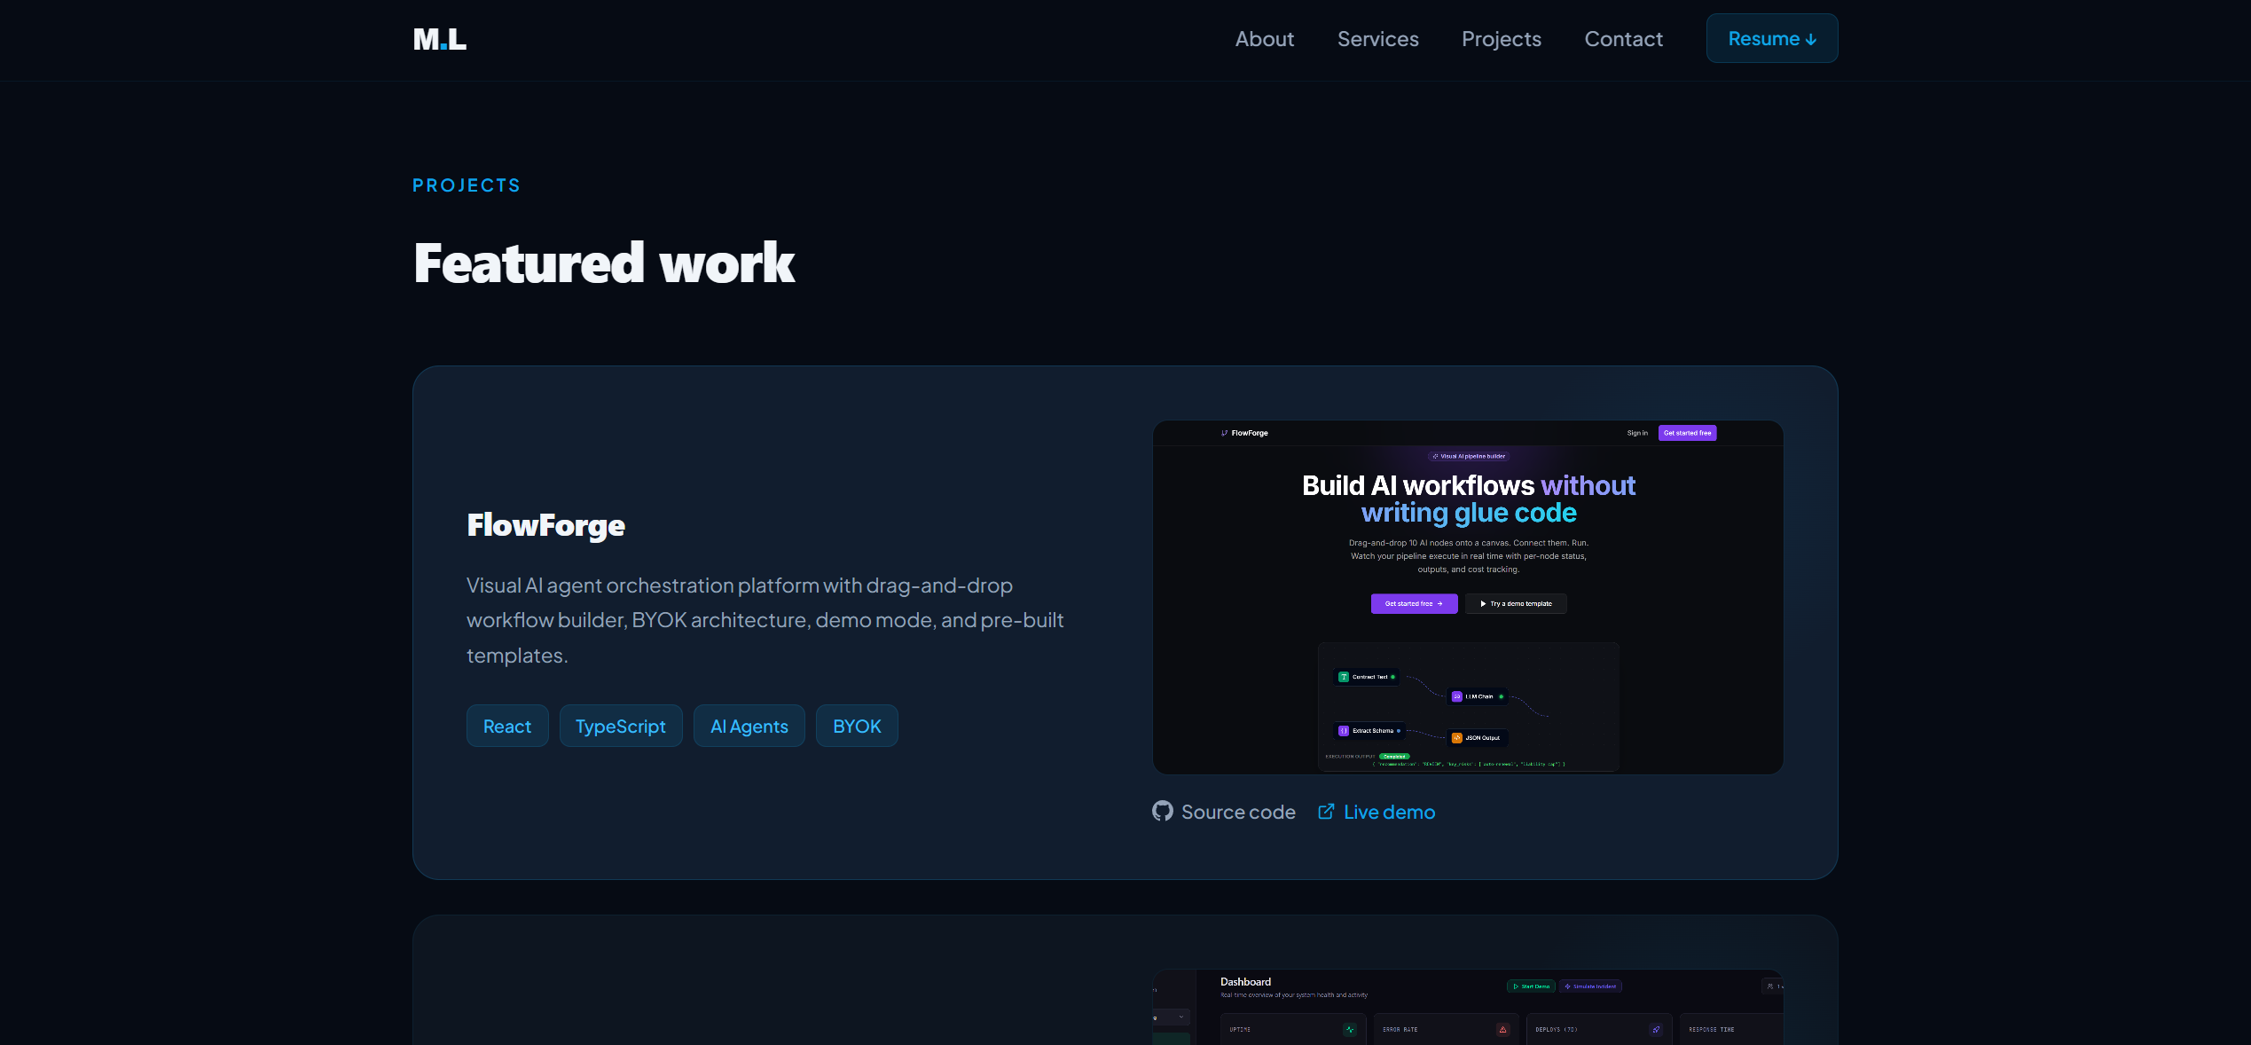The width and height of the screenshot is (2251, 1045).
Task: Click the FlowForge project title
Action: click(546, 525)
